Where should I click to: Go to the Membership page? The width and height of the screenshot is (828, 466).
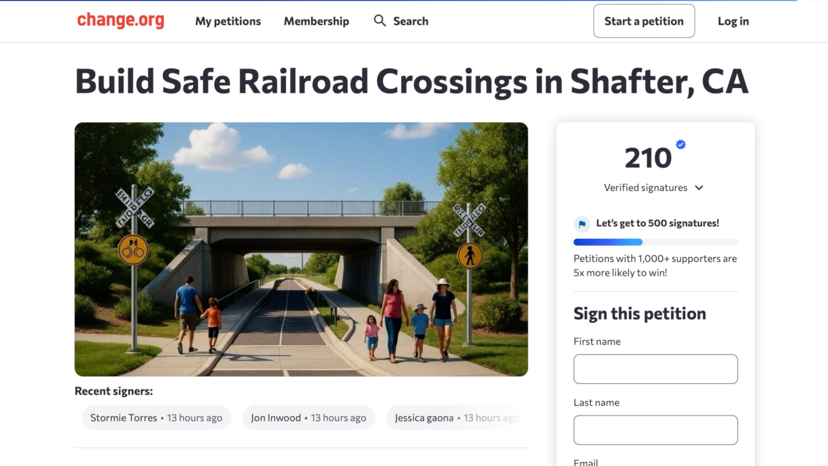pyautogui.click(x=316, y=21)
